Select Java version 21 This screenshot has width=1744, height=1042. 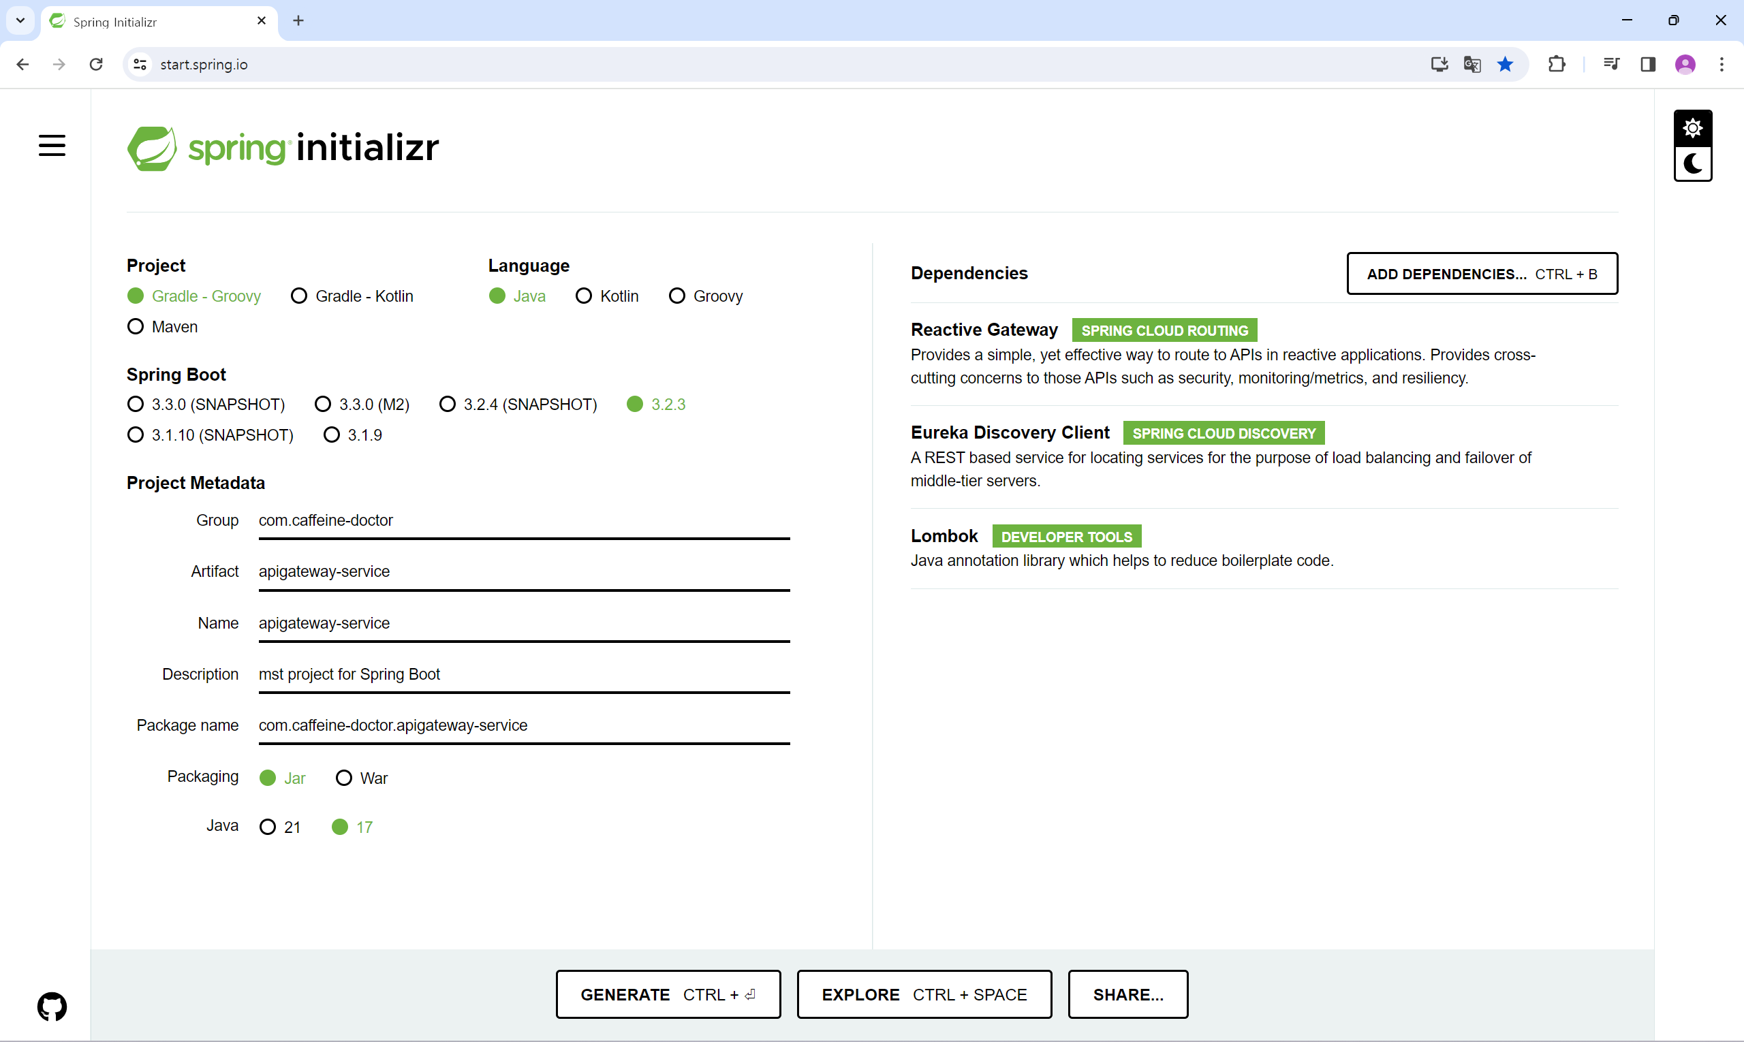point(279,827)
